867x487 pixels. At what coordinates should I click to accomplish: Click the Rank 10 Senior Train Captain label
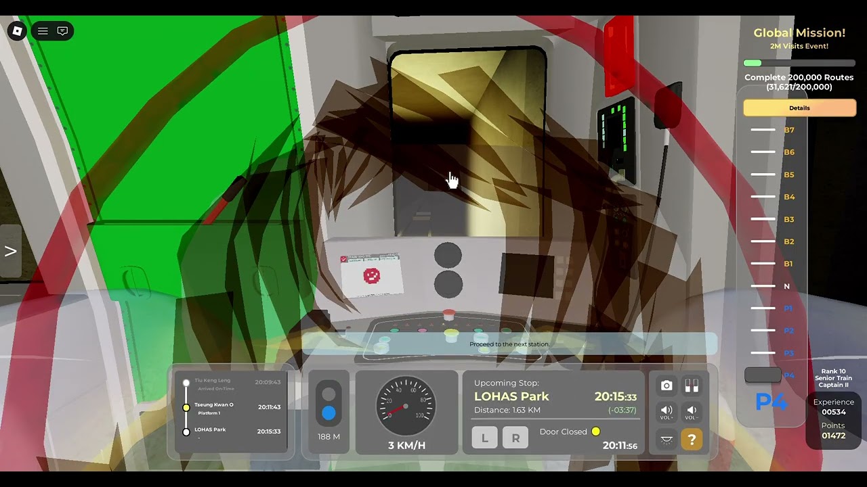pos(833,378)
